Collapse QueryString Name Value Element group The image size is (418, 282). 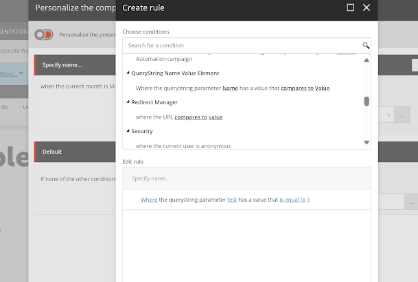click(128, 73)
